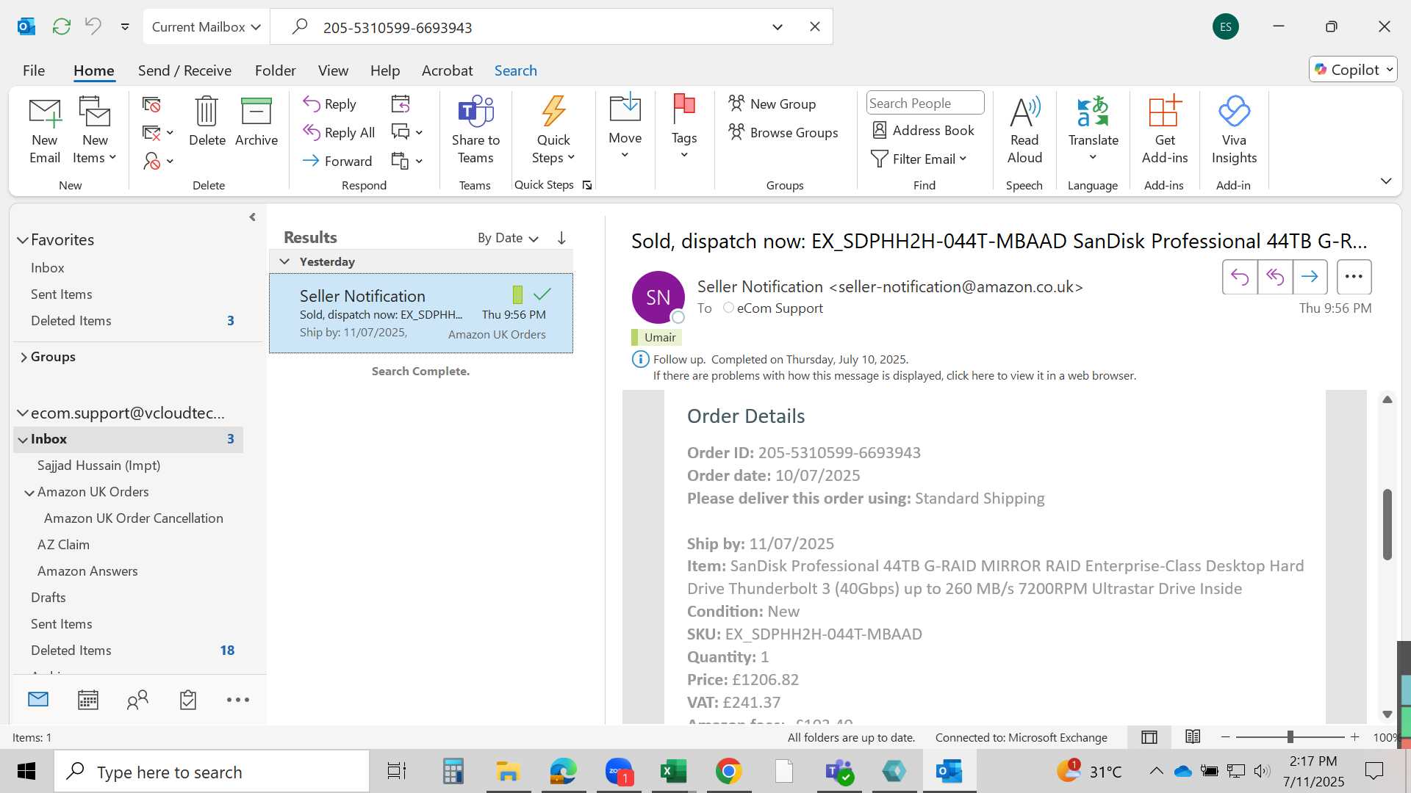
Task: Open the Move menu
Action: click(x=625, y=128)
